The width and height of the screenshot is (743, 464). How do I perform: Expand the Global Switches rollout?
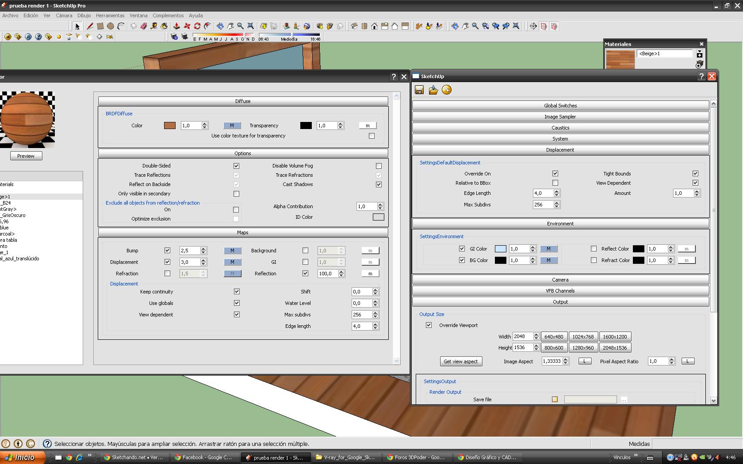[560, 106]
